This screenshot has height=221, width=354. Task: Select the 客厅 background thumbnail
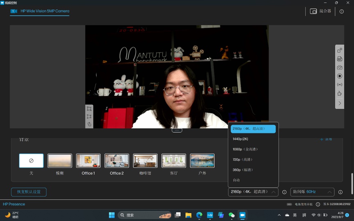tap(174, 160)
